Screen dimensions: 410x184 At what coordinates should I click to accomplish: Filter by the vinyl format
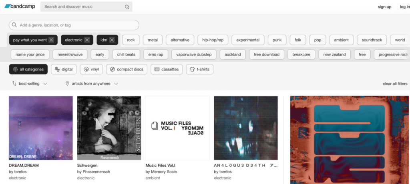pyautogui.click(x=91, y=69)
